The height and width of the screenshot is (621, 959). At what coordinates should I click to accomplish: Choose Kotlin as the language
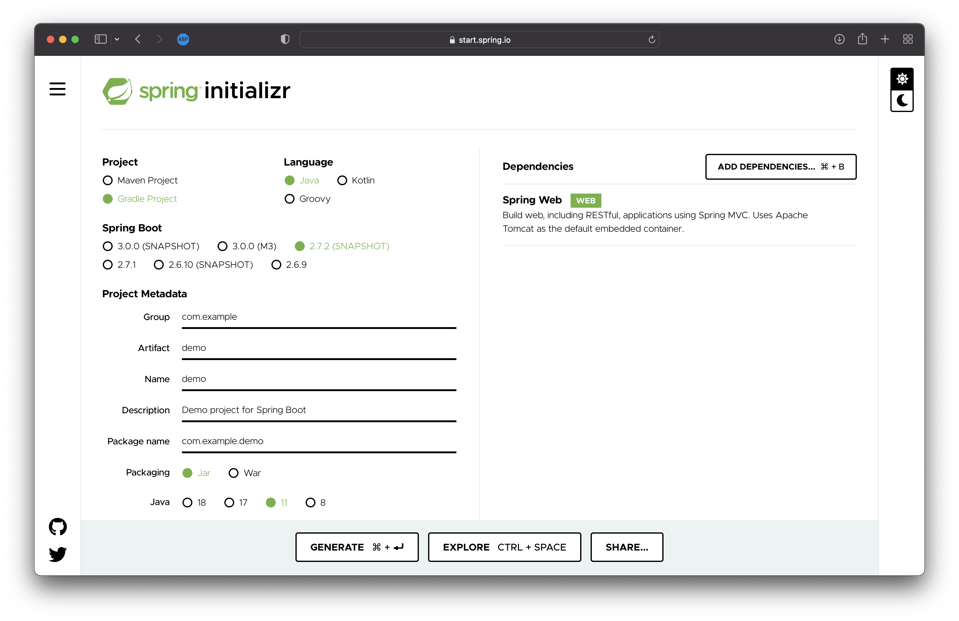pos(342,180)
